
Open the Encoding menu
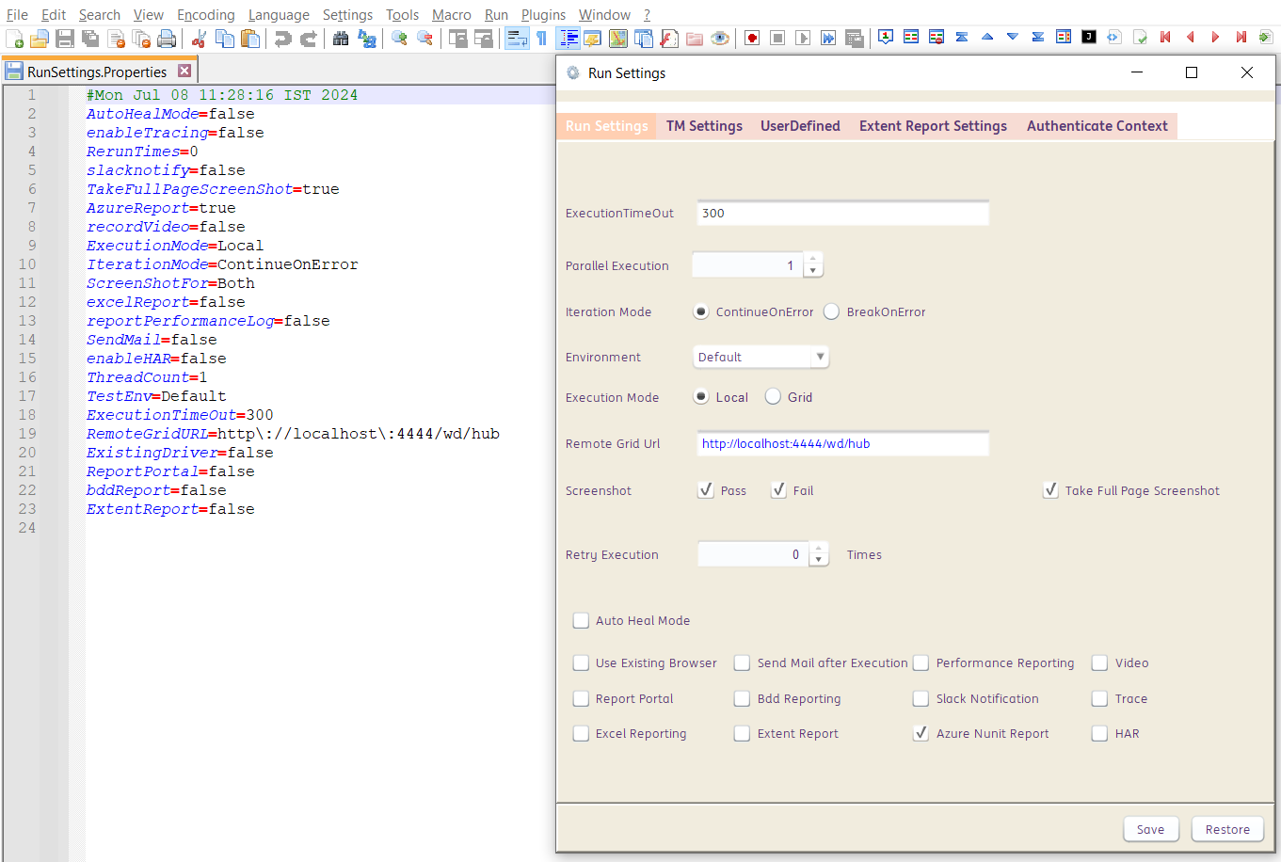point(206,15)
